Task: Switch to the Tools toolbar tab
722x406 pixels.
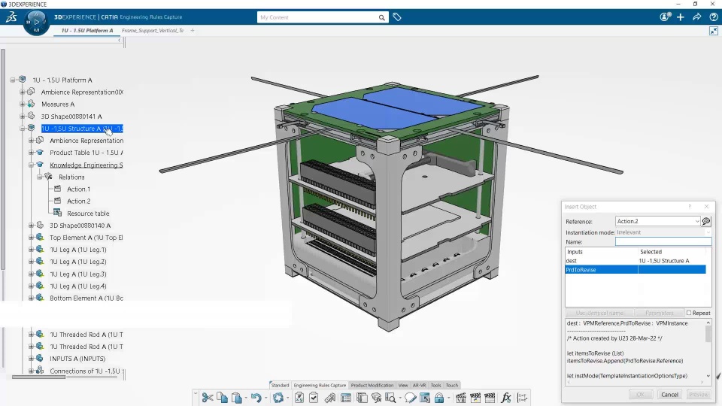Action: point(435,385)
